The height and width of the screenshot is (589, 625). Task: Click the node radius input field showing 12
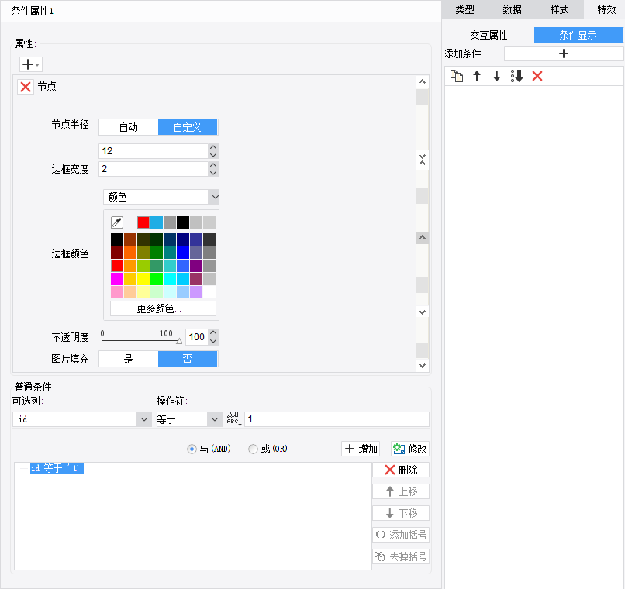(x=154, y=151)
